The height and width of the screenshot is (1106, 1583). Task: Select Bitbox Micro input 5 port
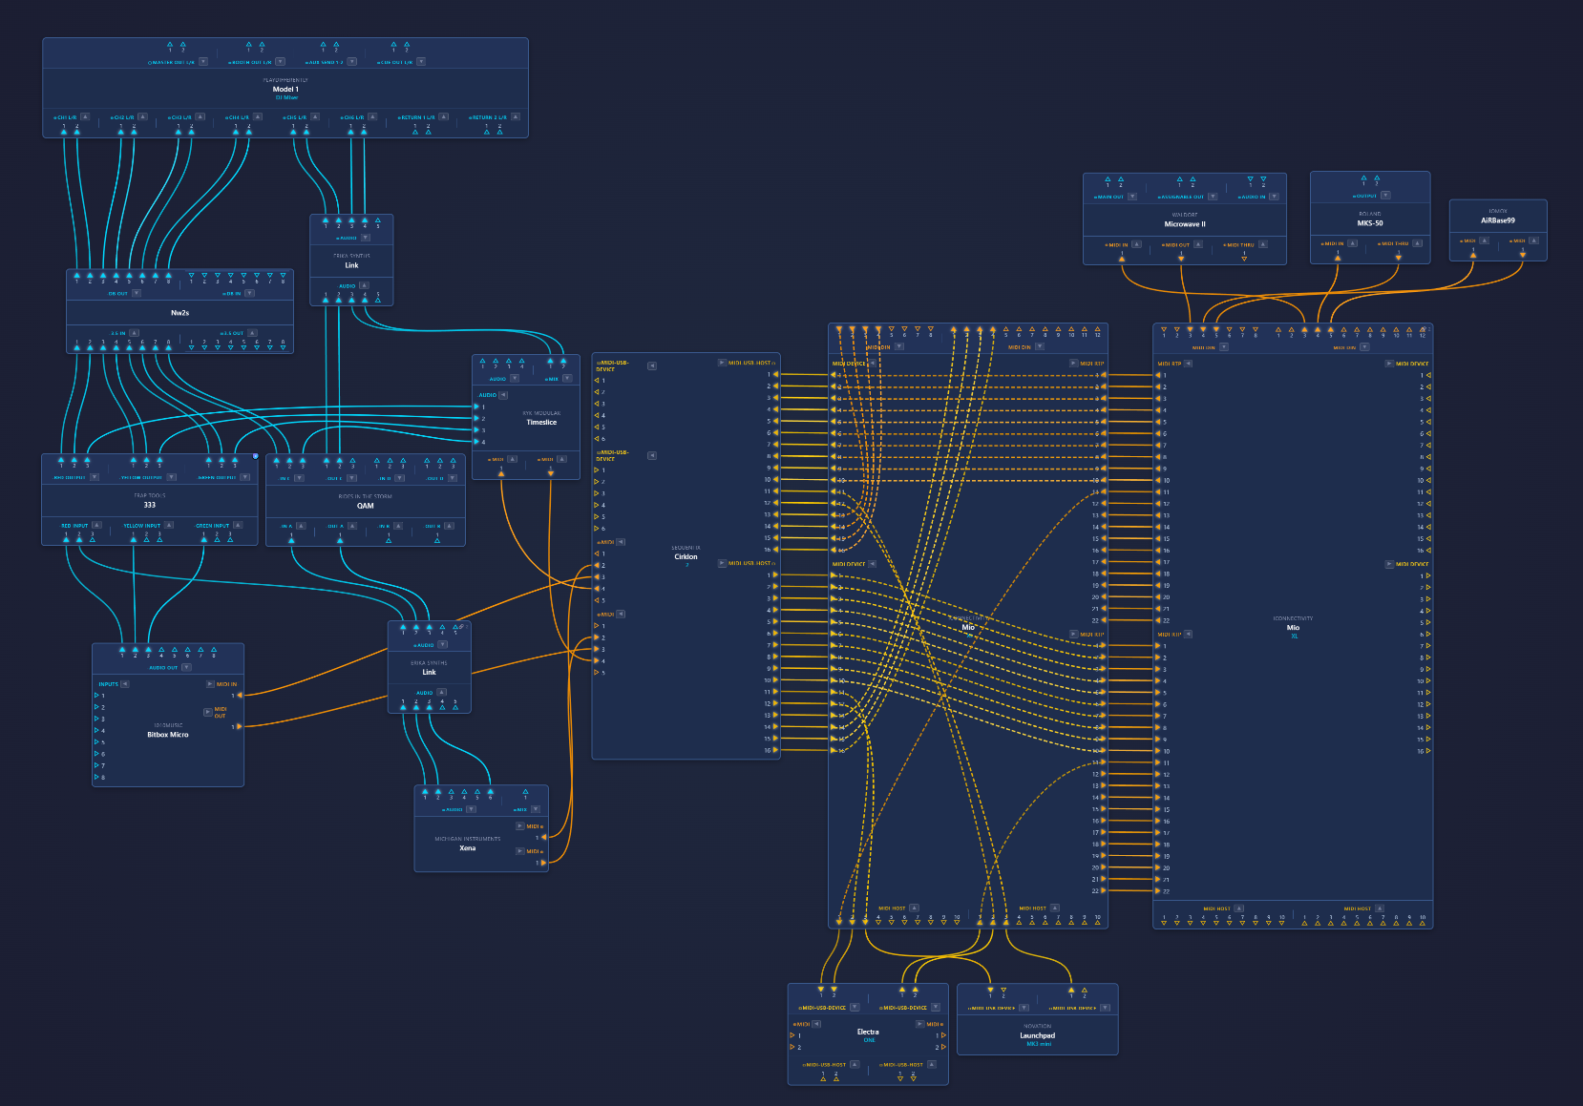tap(96, 741)
